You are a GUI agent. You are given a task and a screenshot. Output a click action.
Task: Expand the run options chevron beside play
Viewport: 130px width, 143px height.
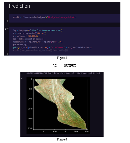click(x=8, y=29)
